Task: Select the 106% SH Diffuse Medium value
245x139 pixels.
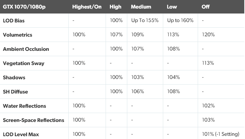Action: (138, 91)
